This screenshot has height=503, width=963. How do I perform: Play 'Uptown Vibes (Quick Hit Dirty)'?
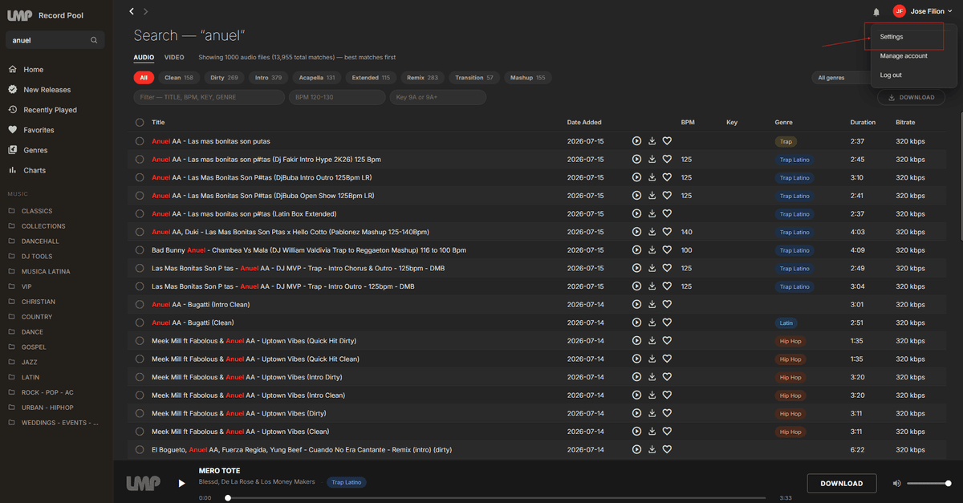tap(636, 341)
